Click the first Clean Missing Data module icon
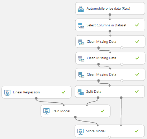This screenshot has height=139, width=147. 81,42
